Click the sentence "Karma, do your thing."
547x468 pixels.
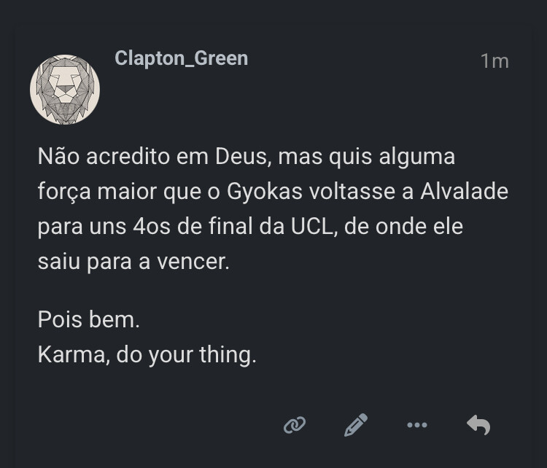(x=147, y=355)
